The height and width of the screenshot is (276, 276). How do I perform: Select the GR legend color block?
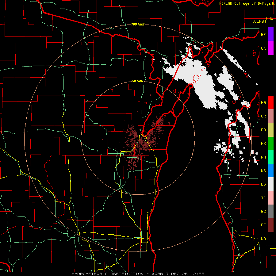point(271,116)
